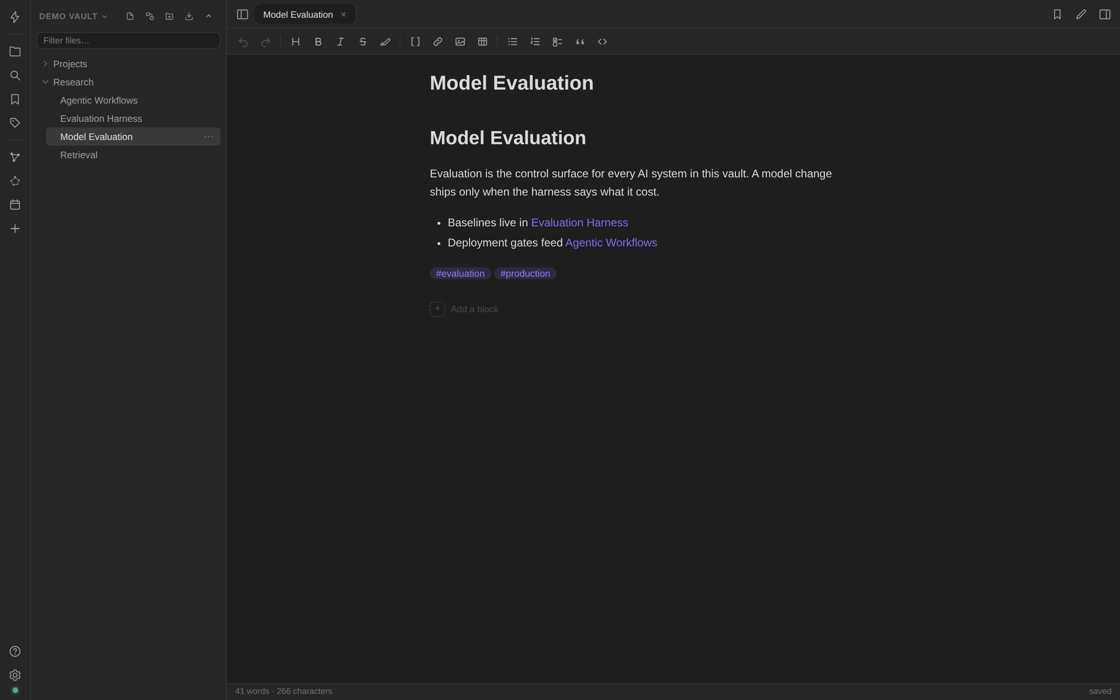1120x700 pixels.
Task: Click the lightning bolt app logo icon
Action: coord(15,17)
